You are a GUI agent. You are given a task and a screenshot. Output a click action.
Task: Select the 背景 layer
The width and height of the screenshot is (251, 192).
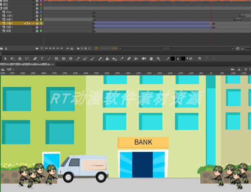(x=9, y=31)
